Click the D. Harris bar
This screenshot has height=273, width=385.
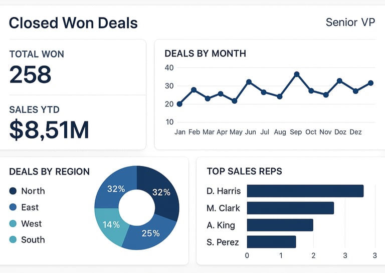click(305, 191)
